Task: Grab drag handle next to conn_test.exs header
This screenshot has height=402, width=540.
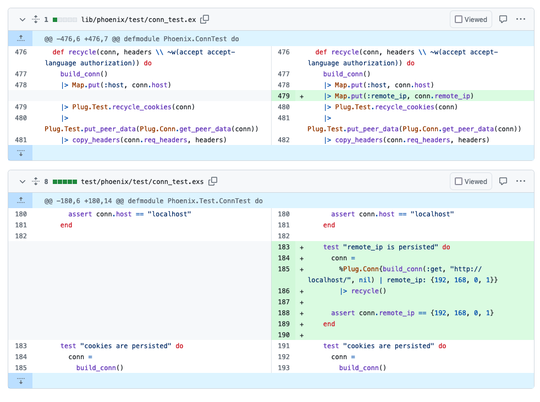Action: point(35,181)
